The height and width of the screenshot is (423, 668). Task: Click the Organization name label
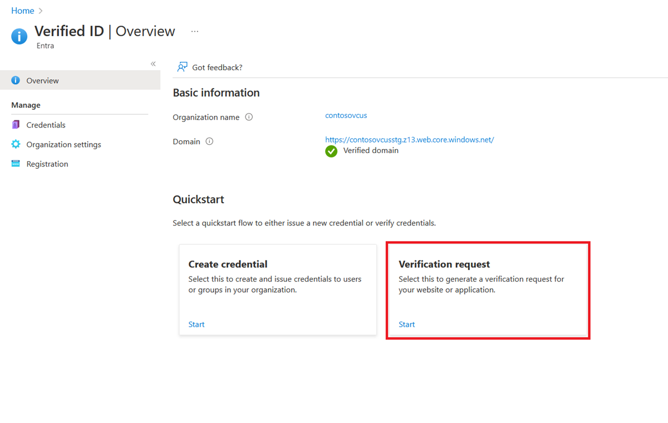point(206,117)
